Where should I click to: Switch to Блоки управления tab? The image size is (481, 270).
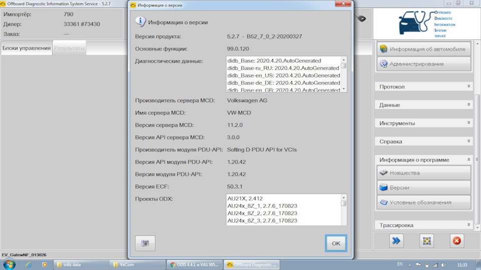point(27,48)
